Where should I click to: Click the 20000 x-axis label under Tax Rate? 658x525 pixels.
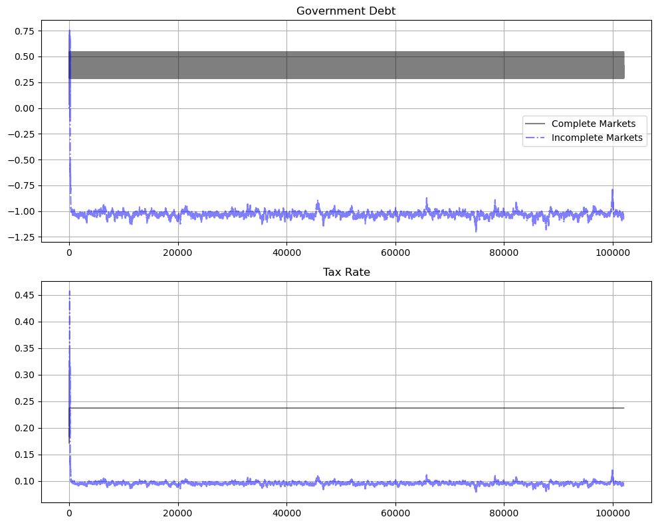click(x=178, y=513)
